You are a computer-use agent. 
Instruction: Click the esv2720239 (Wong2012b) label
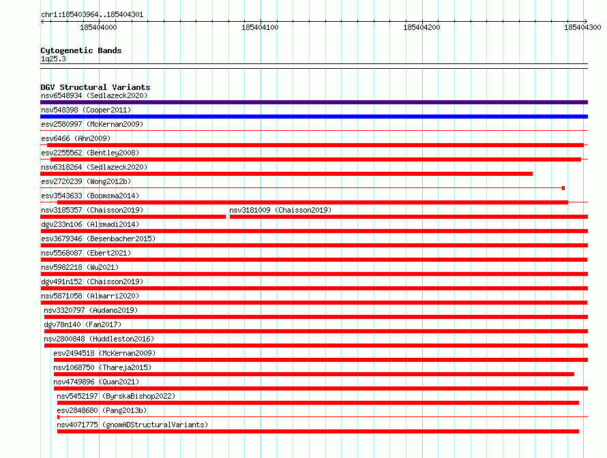click(86, 181)
